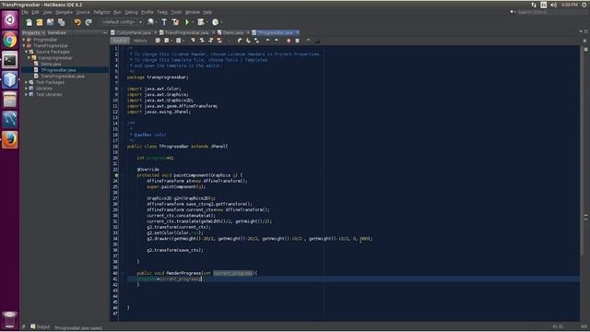Open the Window menu
This screenshot has height=332, width=590.
193,12
